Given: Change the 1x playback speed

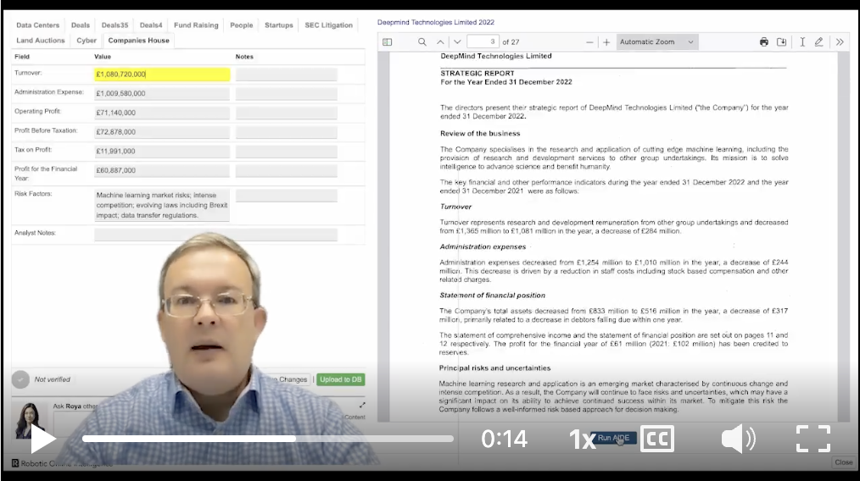Looking at the screenshot, I should point(582,439).
